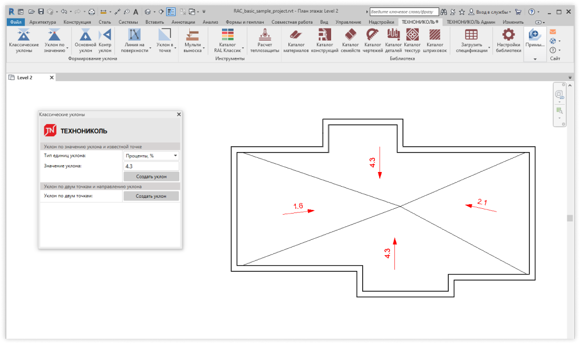The width and height of the screenshot is (580, 344).
Task: Expand Каталог RAL Классик dropdown
Action: click(x=243, y=50)
